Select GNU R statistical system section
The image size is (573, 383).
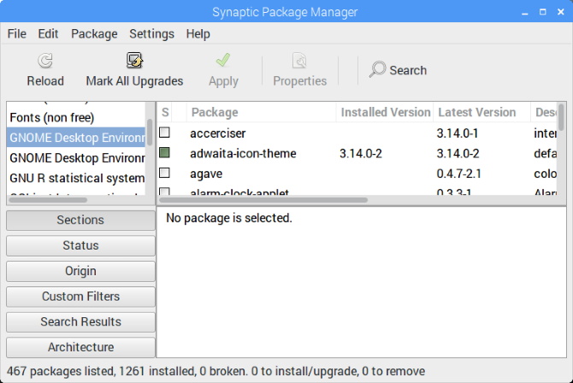pyautogui.click(x=76, y=178)
